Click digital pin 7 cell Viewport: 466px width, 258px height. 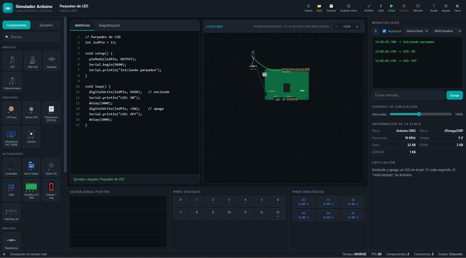(181, 214)
